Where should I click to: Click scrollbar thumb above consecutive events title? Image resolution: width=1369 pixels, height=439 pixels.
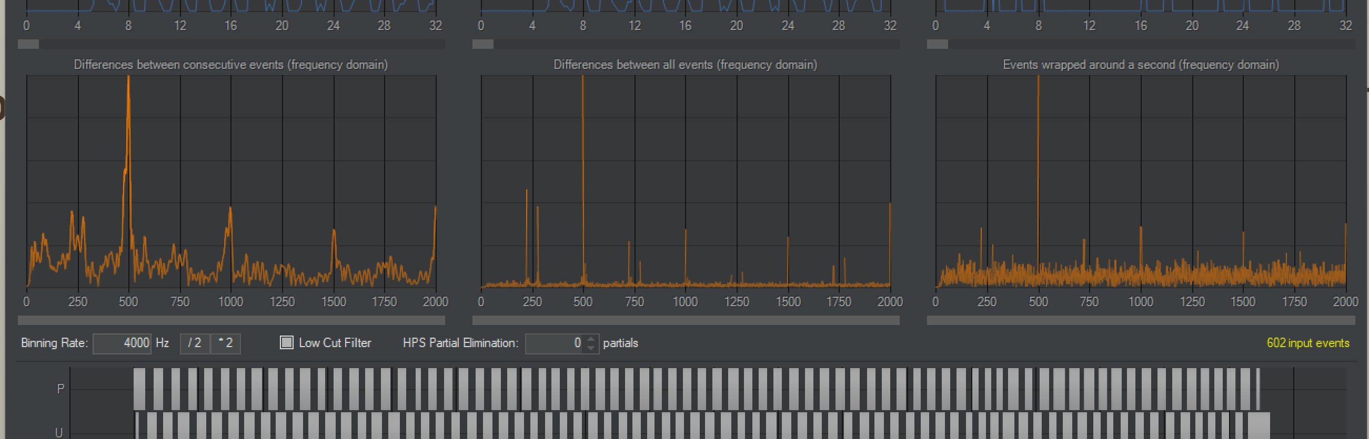tap(28, 45)
